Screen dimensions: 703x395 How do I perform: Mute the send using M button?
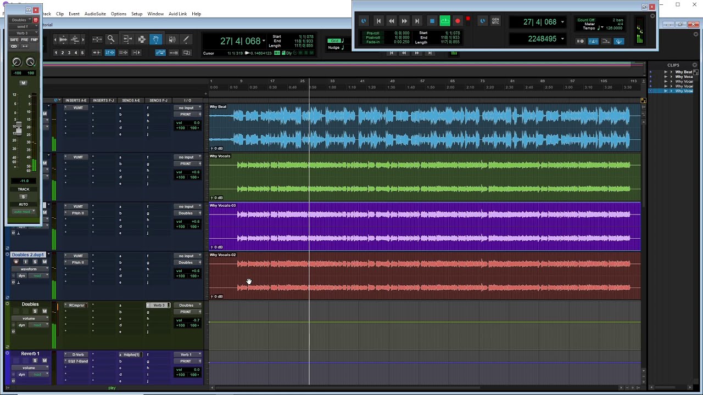23,83
